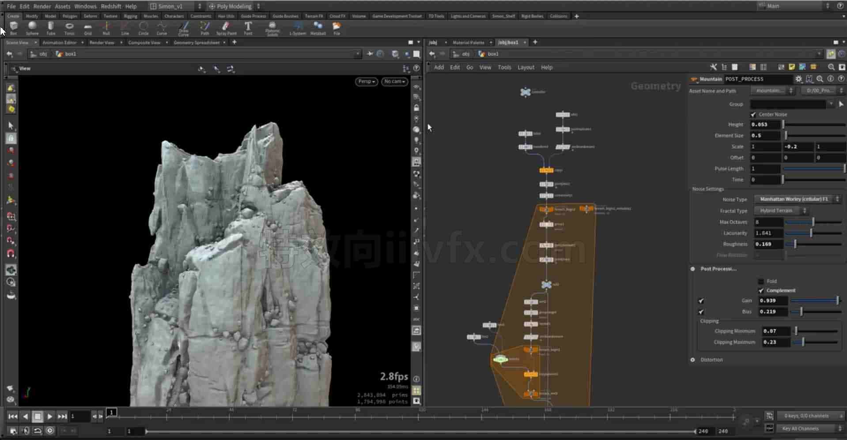
Task: Click the timeline Play button
Action: point(49,416)
